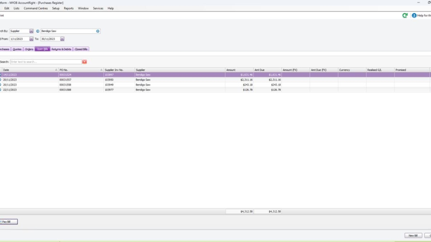The width and height of the screenshot is (431, 242).
Task: Sort by the Amount column header
Action: pos(239,70)
